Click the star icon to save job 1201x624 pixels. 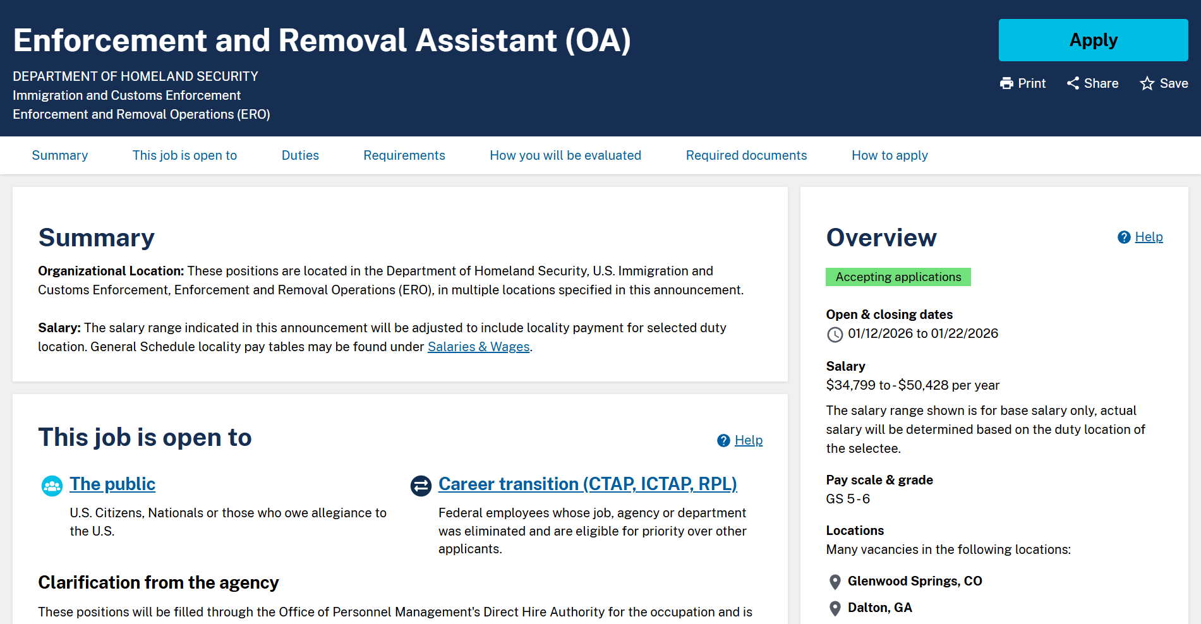click(x=1147, y=83)
